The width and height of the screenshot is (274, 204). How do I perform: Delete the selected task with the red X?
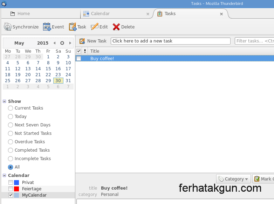click(116, 27)
